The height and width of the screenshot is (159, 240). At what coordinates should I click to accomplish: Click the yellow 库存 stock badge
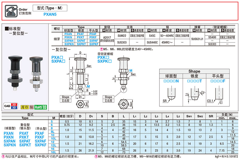(x=24, y=107)
